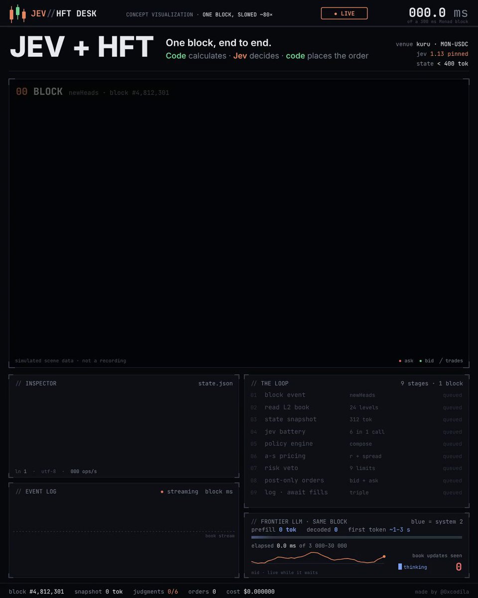The width and height of the screenshot is (478, 598).
Task: Select the policy engine stage row
Action: pos(357,444)
